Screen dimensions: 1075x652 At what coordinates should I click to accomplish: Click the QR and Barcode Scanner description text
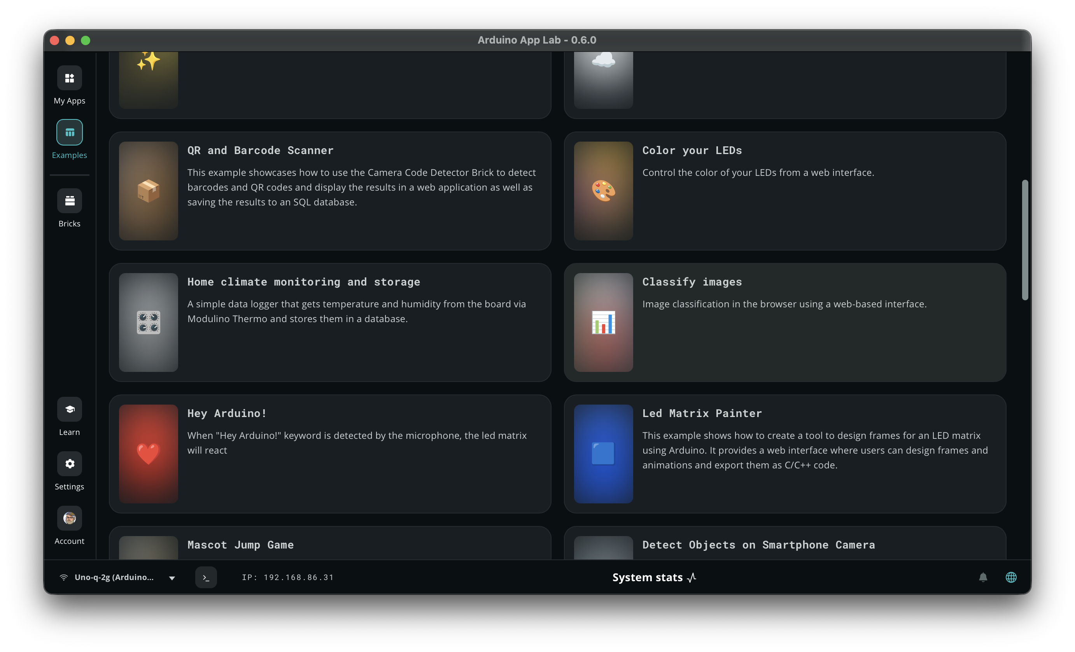point(362,187)
